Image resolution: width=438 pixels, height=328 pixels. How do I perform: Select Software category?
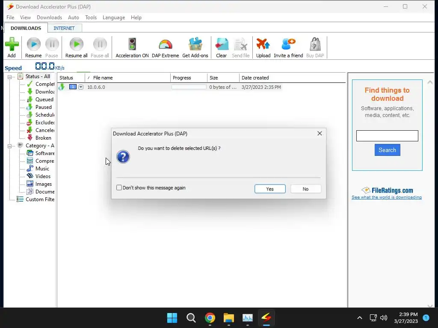41,153
